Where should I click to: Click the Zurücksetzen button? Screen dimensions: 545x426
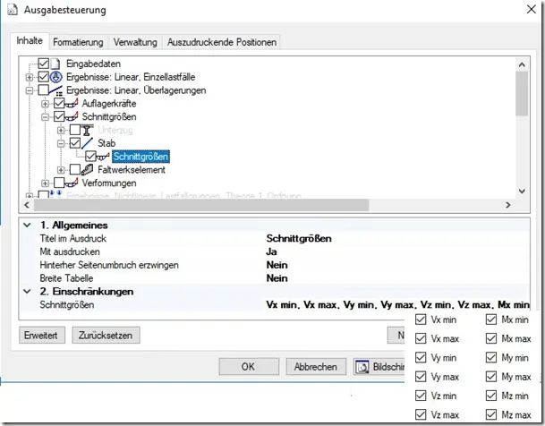pos(106,336)
